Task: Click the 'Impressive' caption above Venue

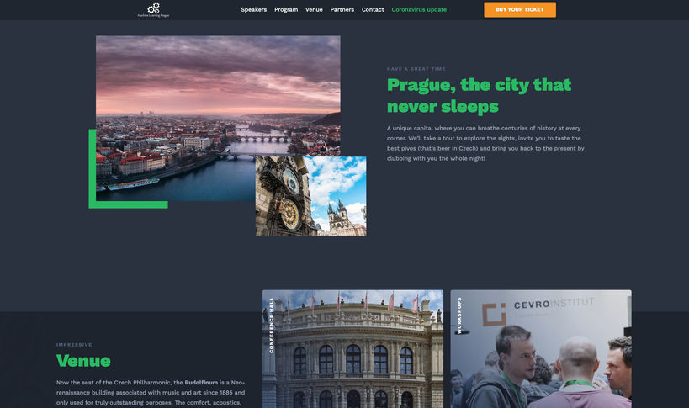Action: coord(74,344)
